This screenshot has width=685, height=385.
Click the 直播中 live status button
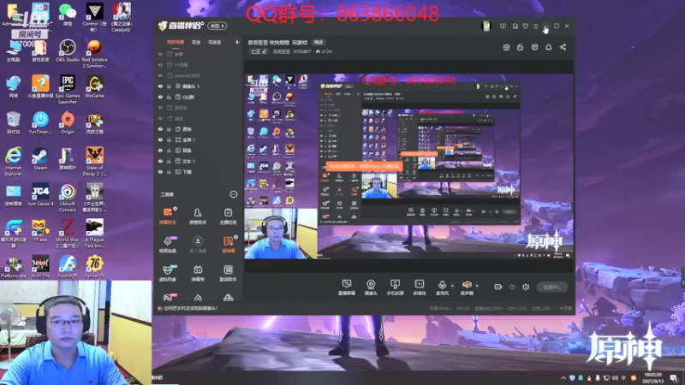[x=551, y=287]
